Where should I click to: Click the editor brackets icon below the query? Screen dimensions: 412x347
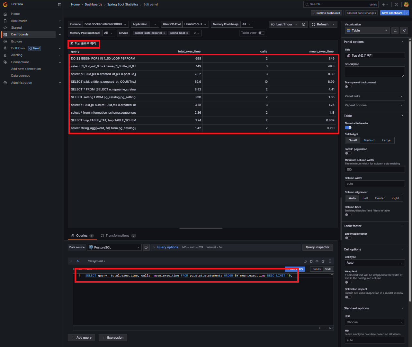pos(320,328)
